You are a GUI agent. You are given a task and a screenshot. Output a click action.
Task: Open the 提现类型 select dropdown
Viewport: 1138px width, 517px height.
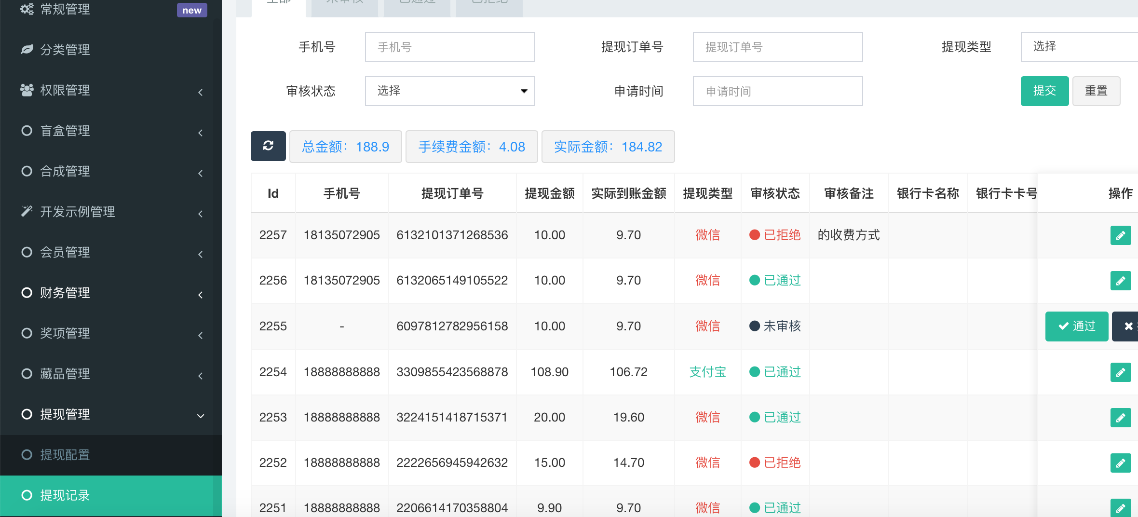tap(1078, 47)
